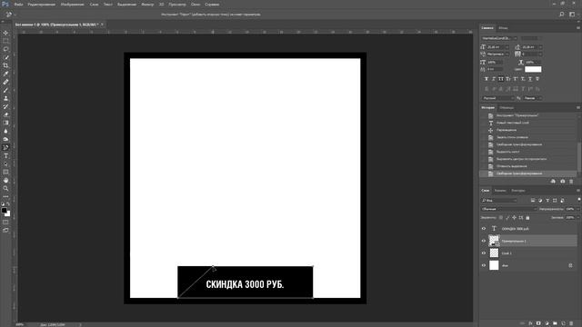Select the Eraser tool
Viewport: 582px width, 327px height.
5,114
